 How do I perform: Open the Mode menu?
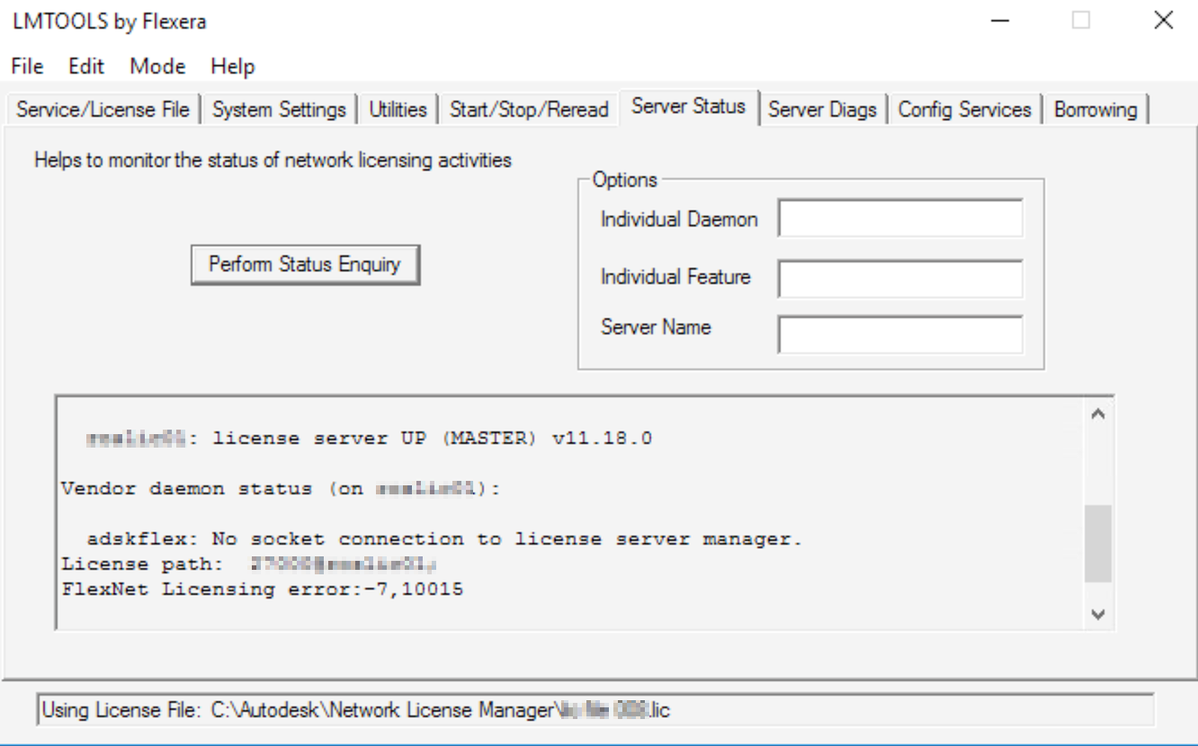click(157, 67)
